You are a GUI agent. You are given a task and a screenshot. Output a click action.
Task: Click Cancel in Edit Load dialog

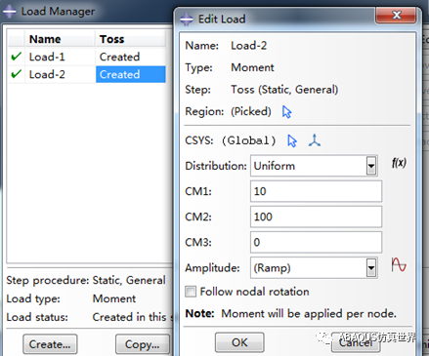click(x=356, y=342)
